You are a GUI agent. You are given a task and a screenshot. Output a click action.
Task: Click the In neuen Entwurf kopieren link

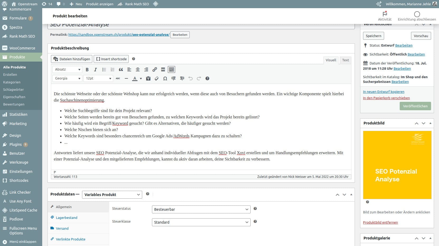click(384, 92)
